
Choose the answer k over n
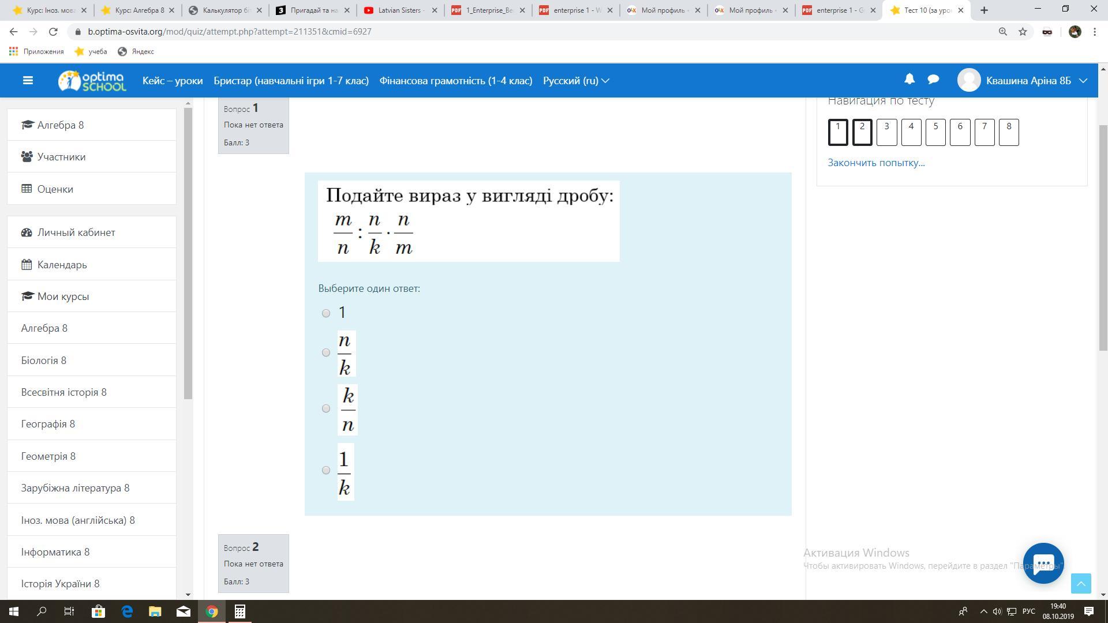pyautogui.click(x=326, y=408)
